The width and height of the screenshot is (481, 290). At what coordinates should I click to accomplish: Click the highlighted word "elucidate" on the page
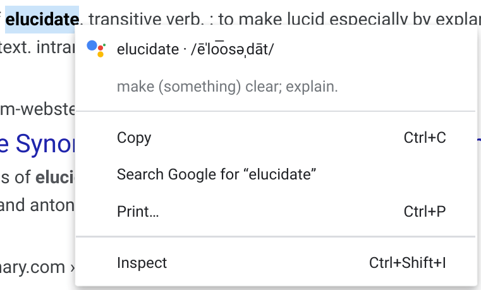[x=42, y=20]
